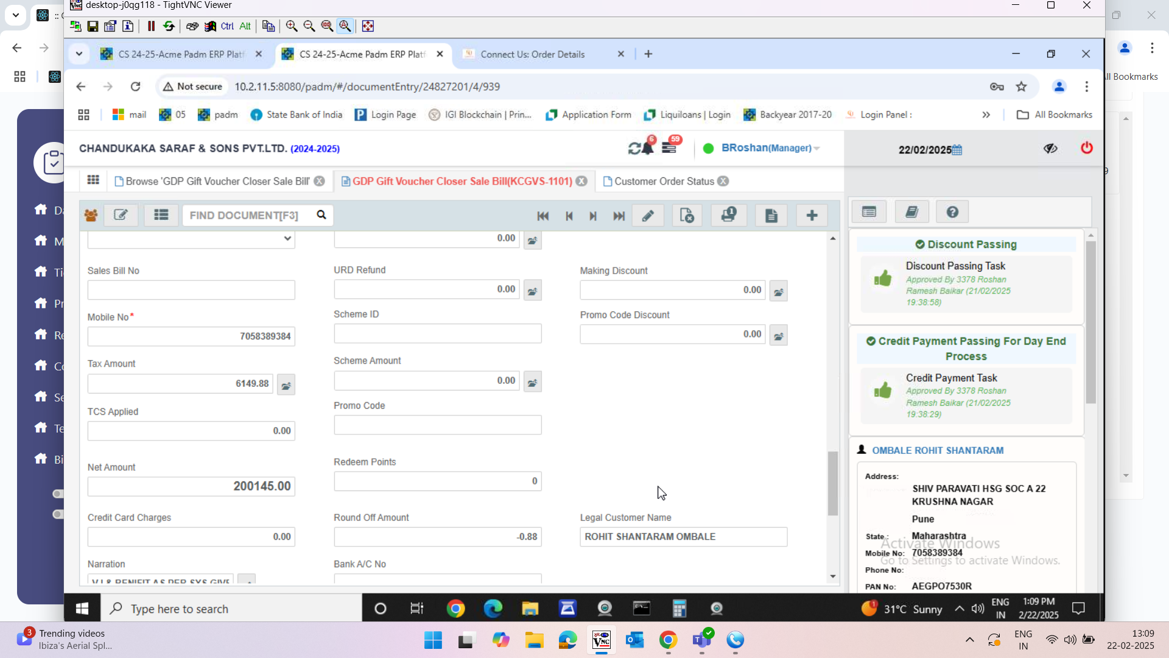
Task: Click the red power logout icon
Action: tap(1087, 148)
